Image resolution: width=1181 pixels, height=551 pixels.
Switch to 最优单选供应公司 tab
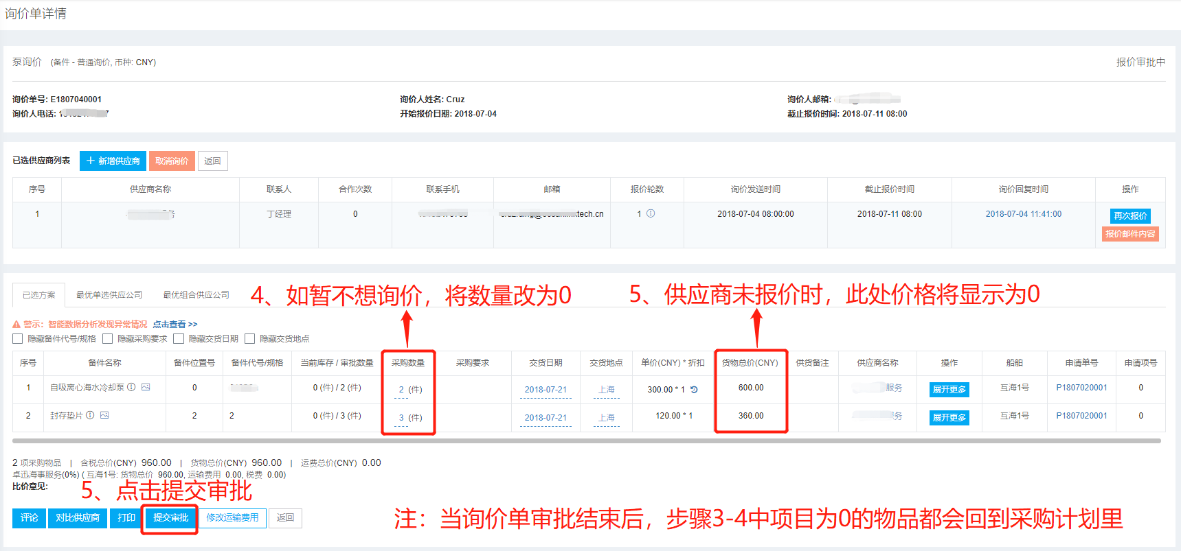tap(109, 295)
